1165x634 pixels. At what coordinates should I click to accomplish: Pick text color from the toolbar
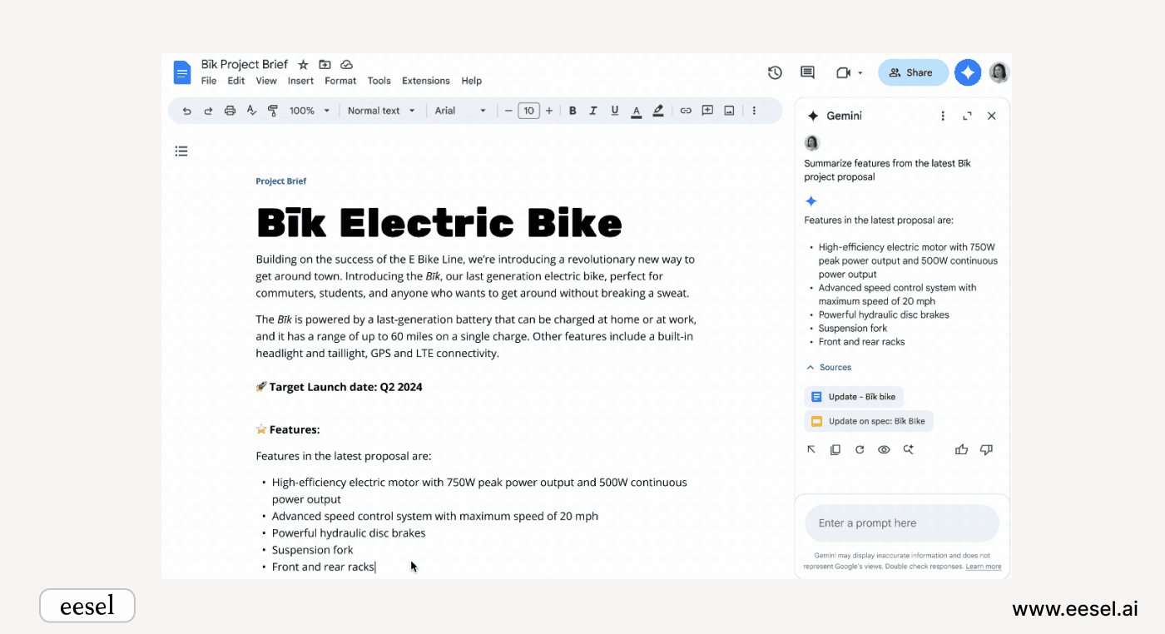pyautogui.click(x=636, y=111)
